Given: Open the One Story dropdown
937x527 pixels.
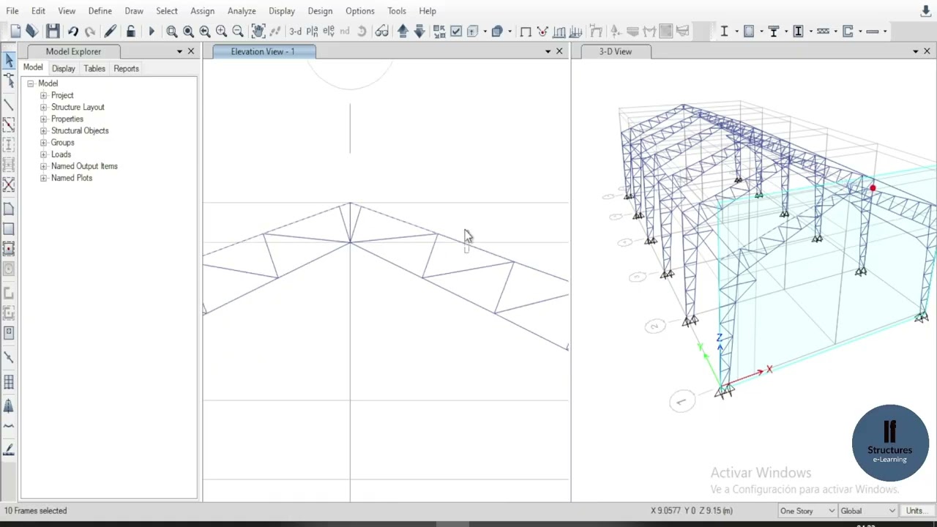Looking at the screenshot, I should [808, 511].
